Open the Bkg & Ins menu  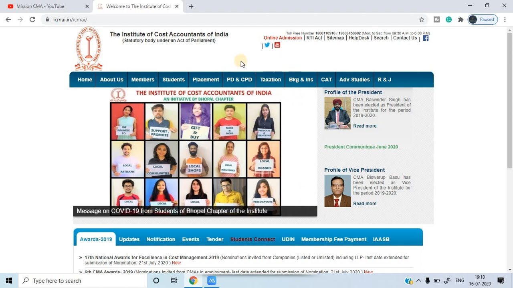point(301,80)
